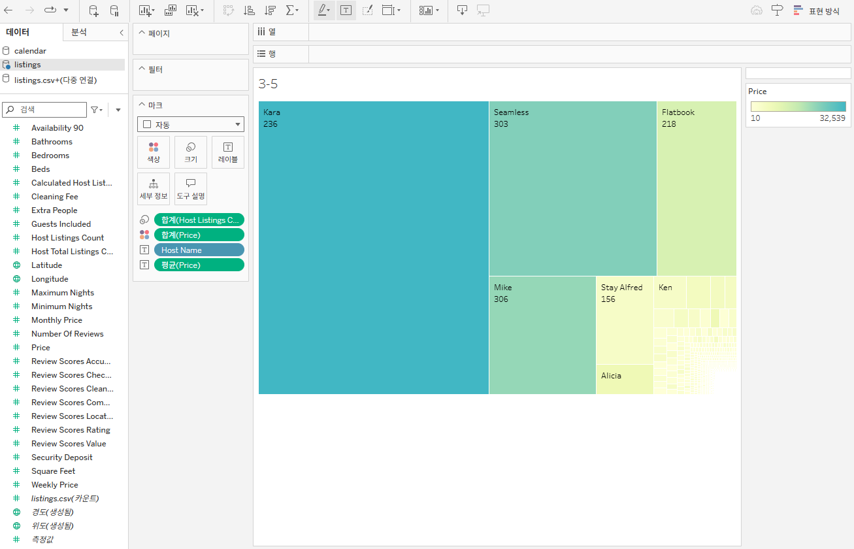This screenshot has height=549, width=854.
Task: Open the new worksheet dropdown arrow
Action: click(x=154, y=11)
